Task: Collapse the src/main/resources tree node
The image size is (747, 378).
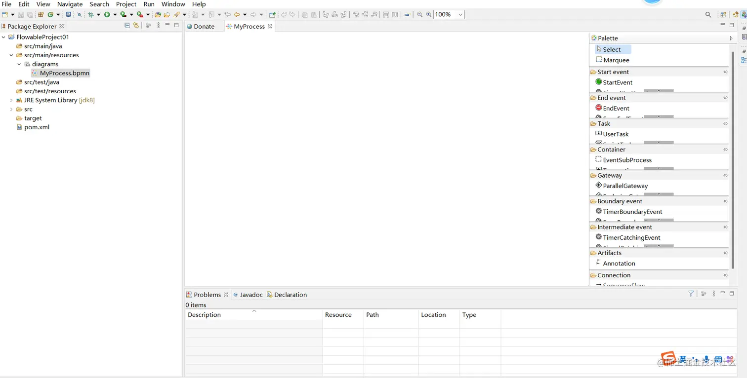Action: tap(11, 55)
